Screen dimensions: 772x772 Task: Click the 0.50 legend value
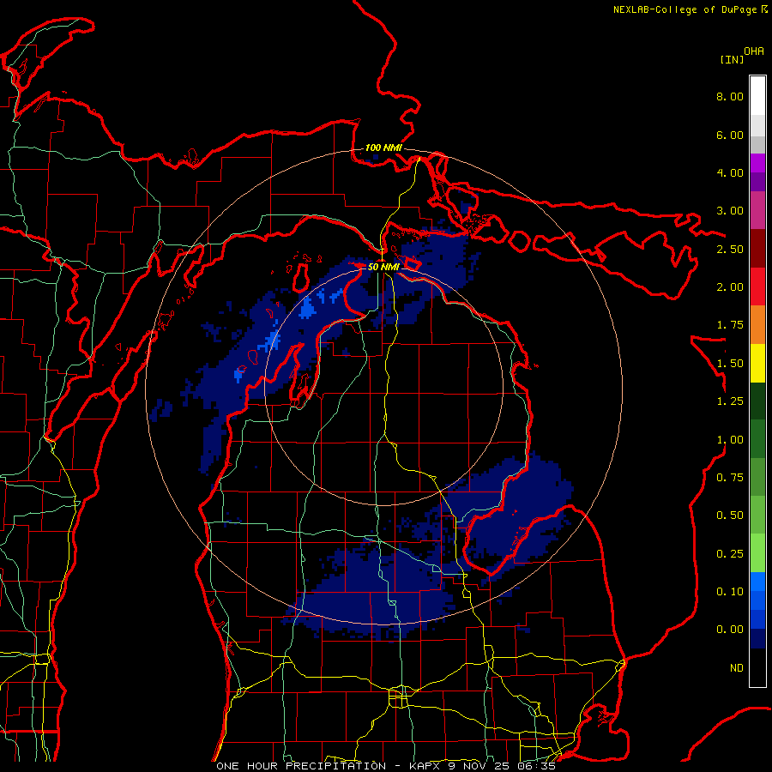point(730,516)
